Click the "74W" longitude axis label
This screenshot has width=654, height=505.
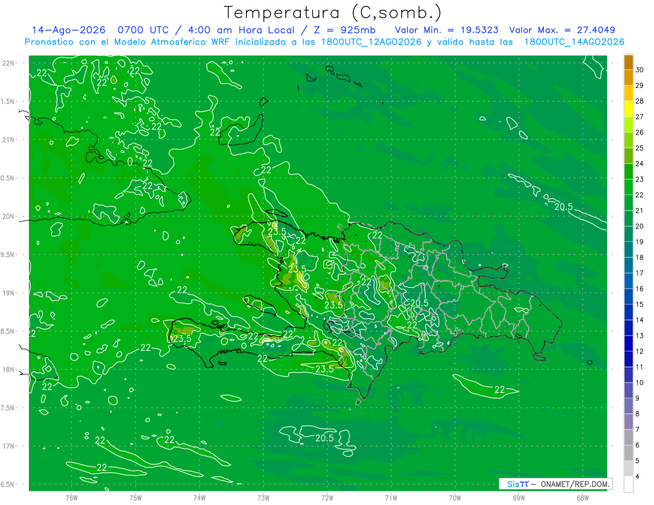[x=199, y=498]
